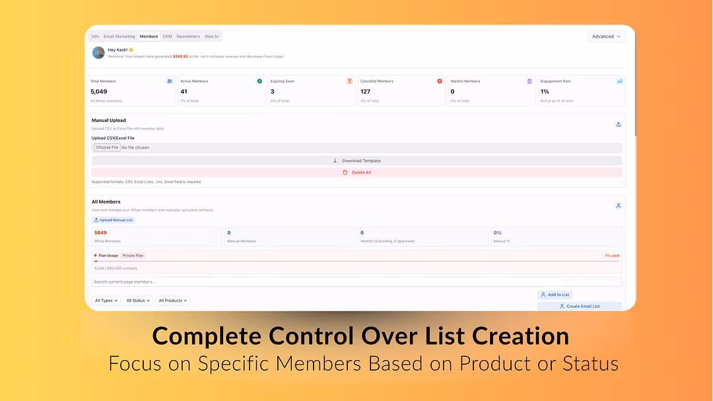
Task: Open the CRM tab
Action: tap(167, 36)
